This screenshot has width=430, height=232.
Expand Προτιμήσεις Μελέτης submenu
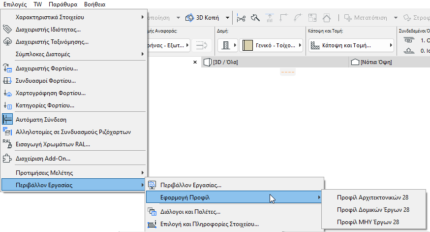pyautogui.click(x=74, y=173)
